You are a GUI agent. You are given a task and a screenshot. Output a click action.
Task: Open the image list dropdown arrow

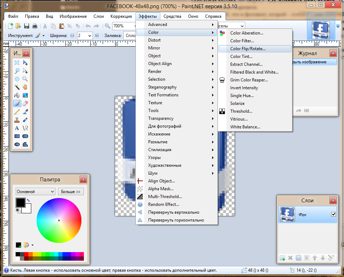tap(338, 26)
